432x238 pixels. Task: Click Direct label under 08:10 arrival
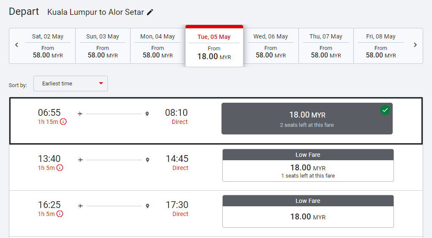180,122
